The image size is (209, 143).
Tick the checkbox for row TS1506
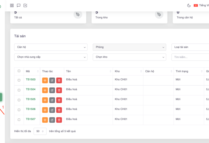19,110
